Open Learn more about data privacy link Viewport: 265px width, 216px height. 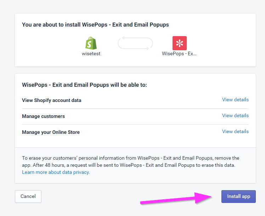coord(56,172)
